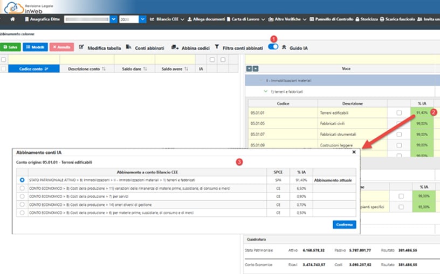Click the Codice conto filter field
Viewport: 440px width, 274px height.
pyautogui.click(x=33, y=59)
